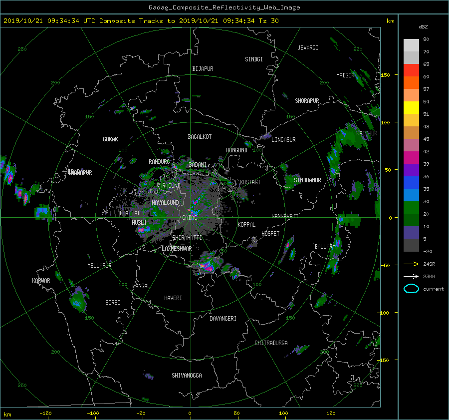Click the SIRSI city label

click(x=113, y=303)
